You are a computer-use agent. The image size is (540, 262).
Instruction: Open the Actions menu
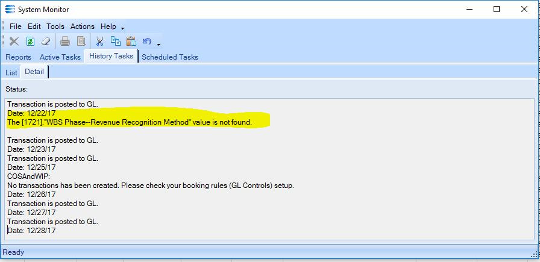pyautogui.click(x=83, y=26)
